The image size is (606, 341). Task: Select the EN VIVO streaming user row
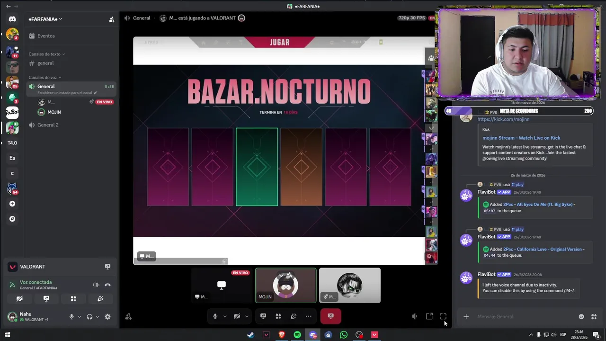pyautogui.click(x=76, y=102)
